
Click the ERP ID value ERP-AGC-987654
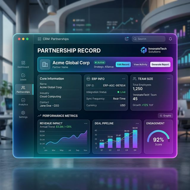[x=114, y=85]
